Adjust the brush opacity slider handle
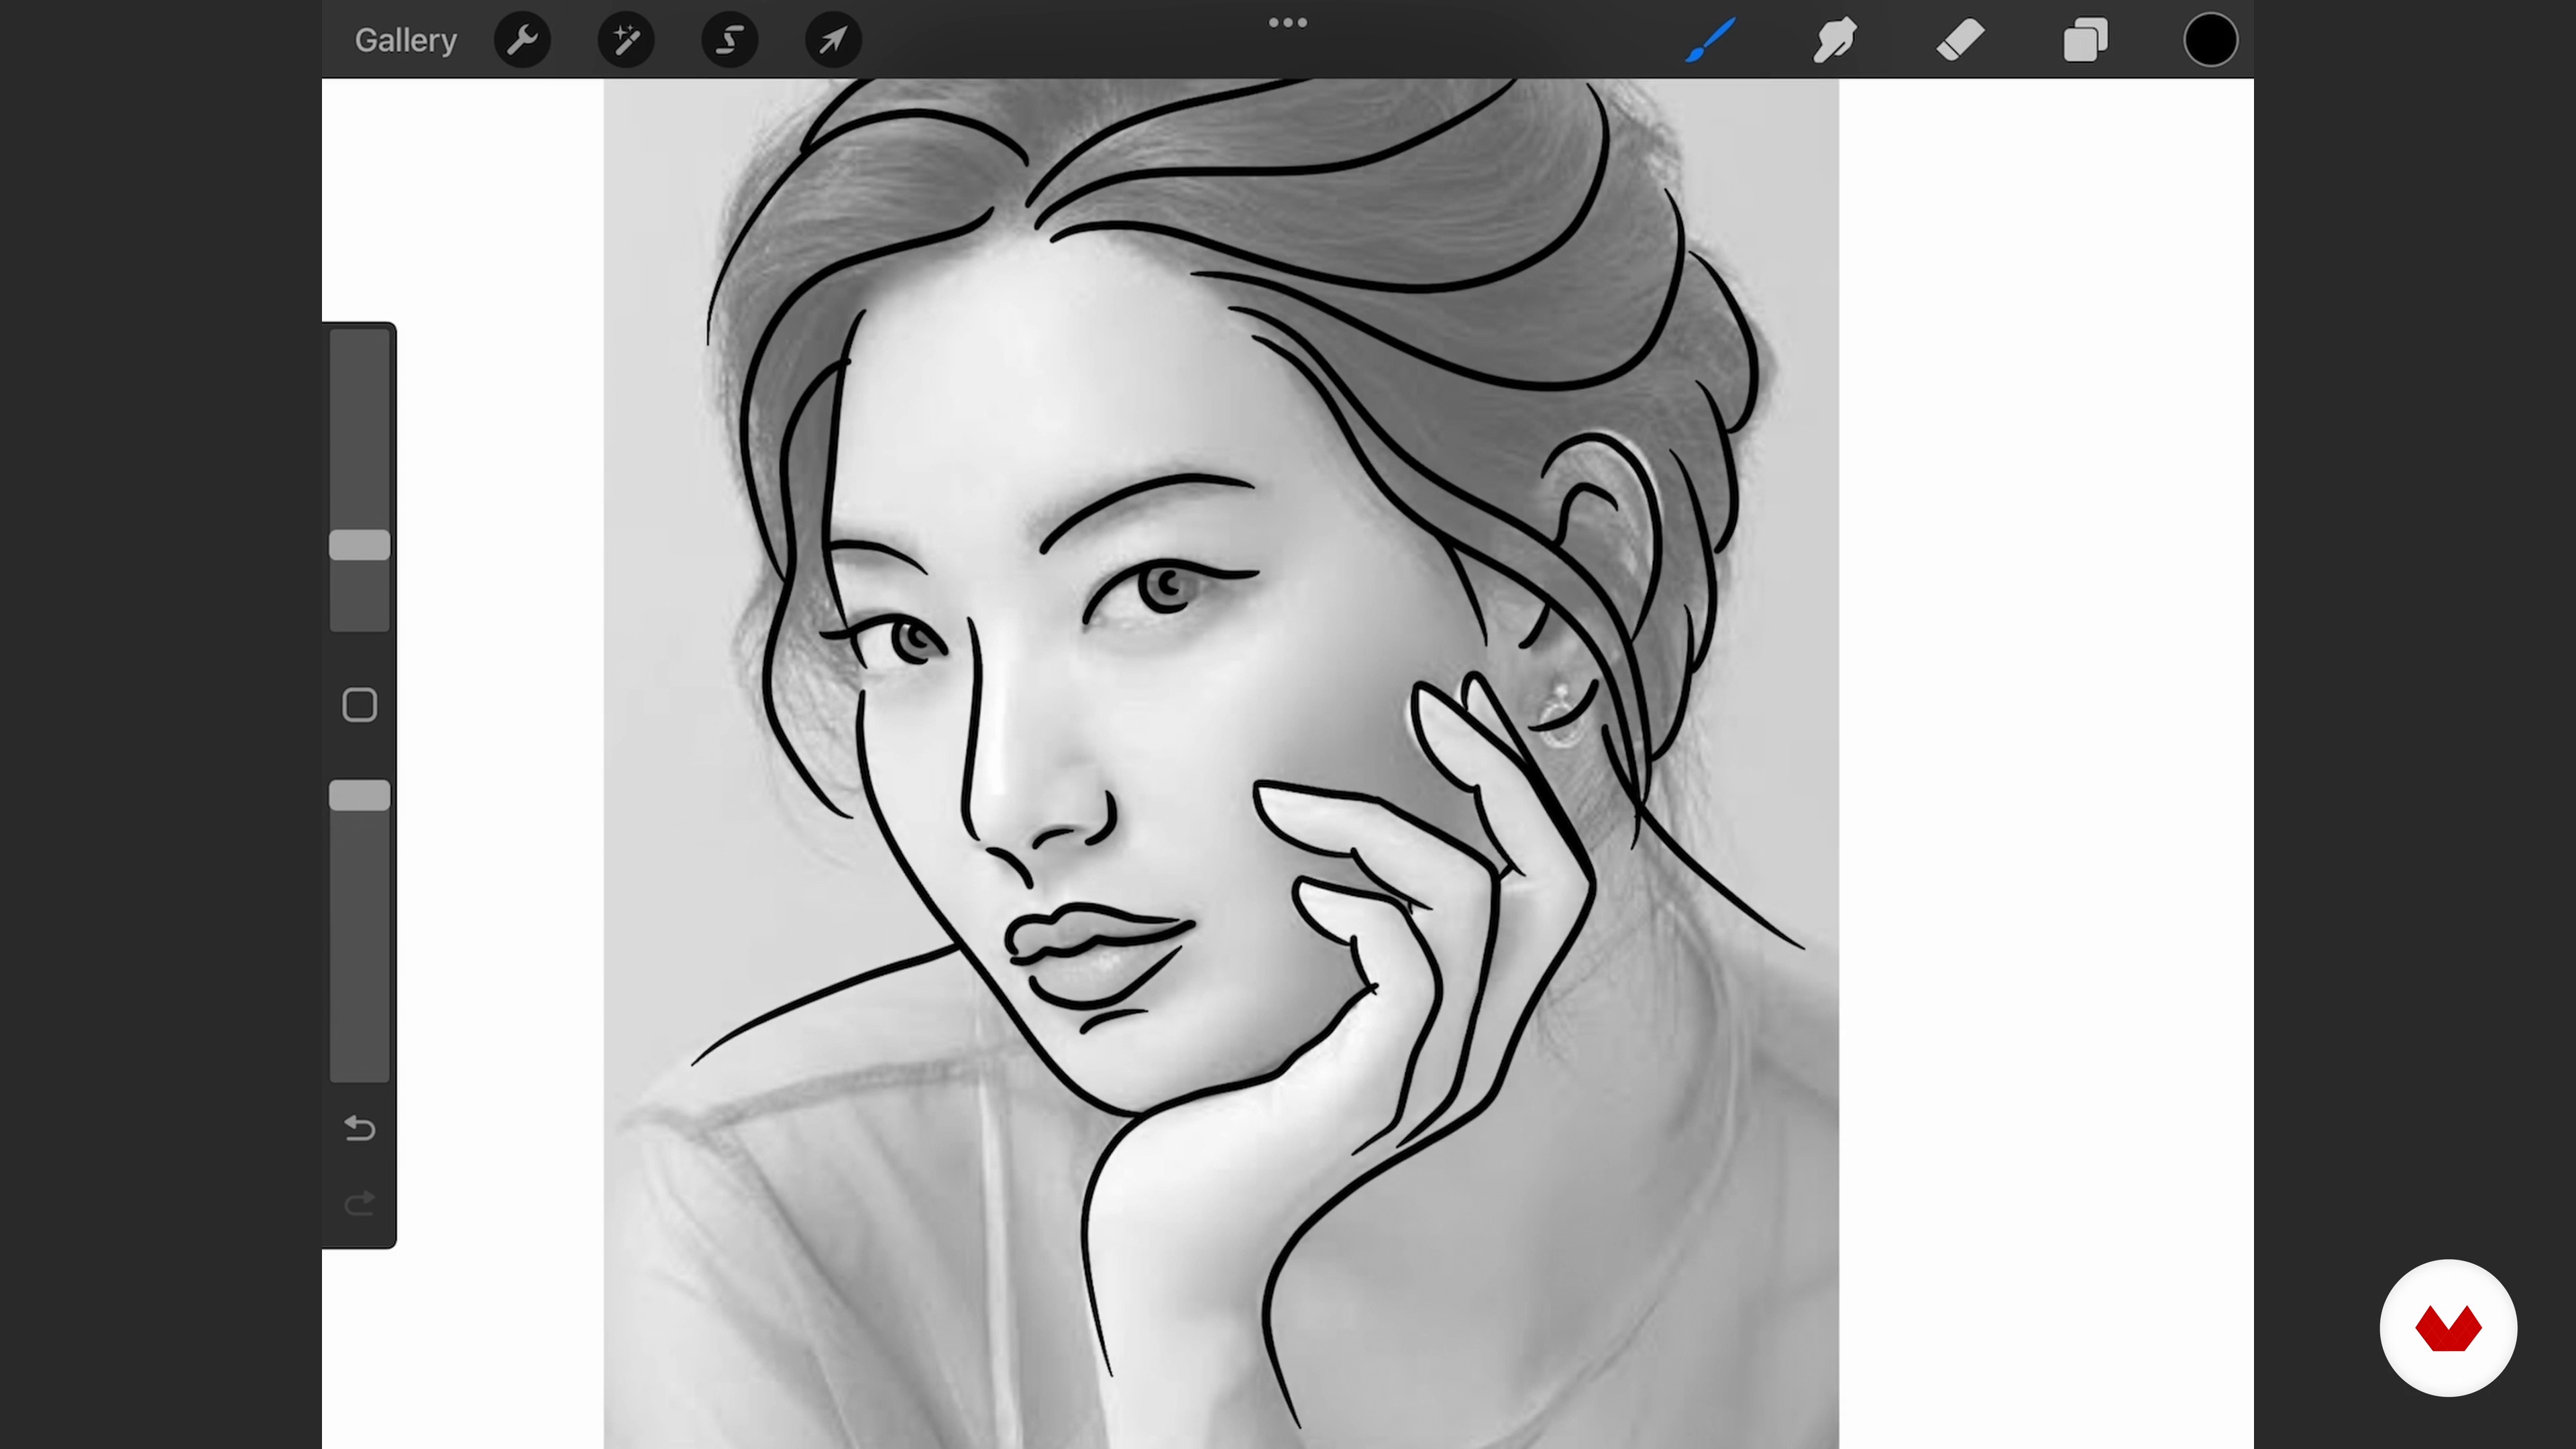 360,796
